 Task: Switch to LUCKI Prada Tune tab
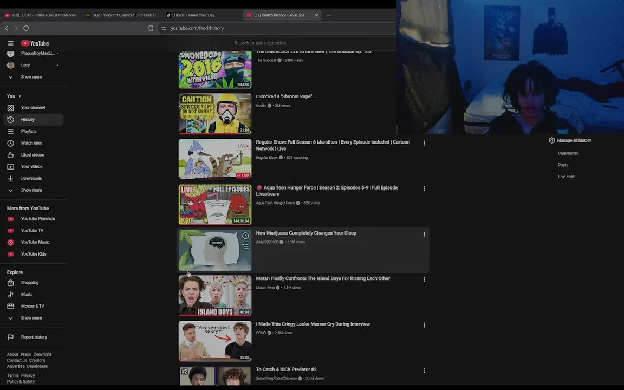40,15
